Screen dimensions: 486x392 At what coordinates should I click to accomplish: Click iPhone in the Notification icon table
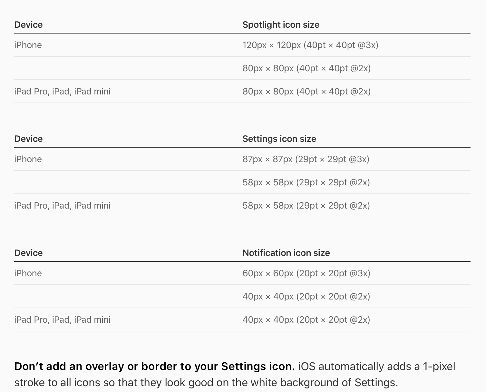tap(28, 273)
